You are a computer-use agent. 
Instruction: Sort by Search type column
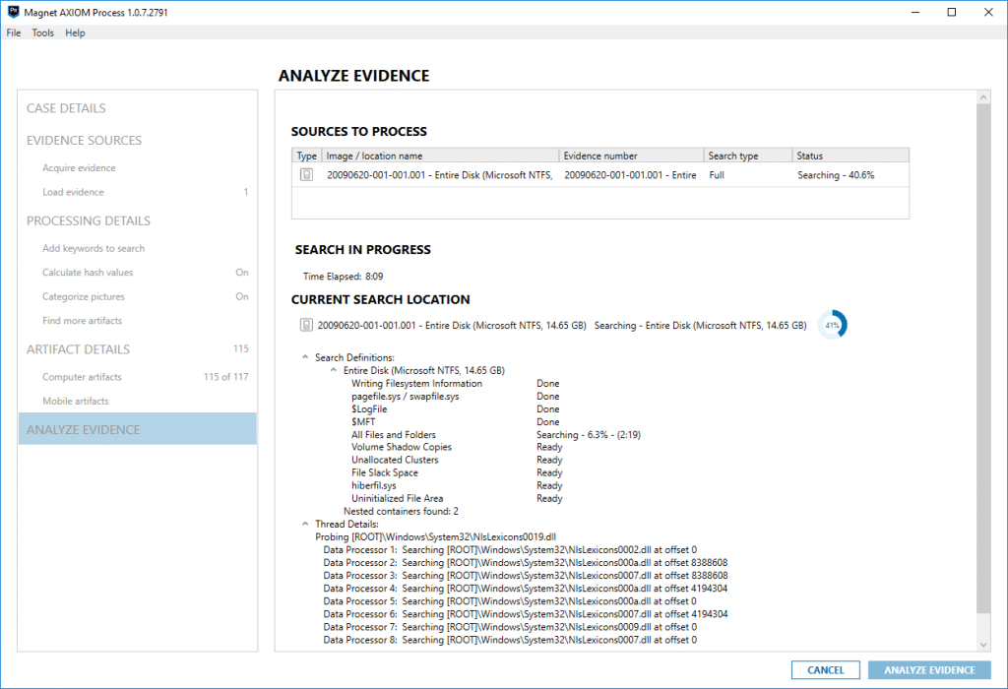coord(748,156)
